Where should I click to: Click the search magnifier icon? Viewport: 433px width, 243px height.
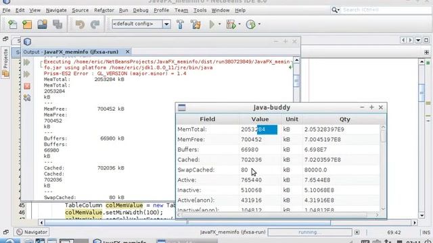[334, 10]
